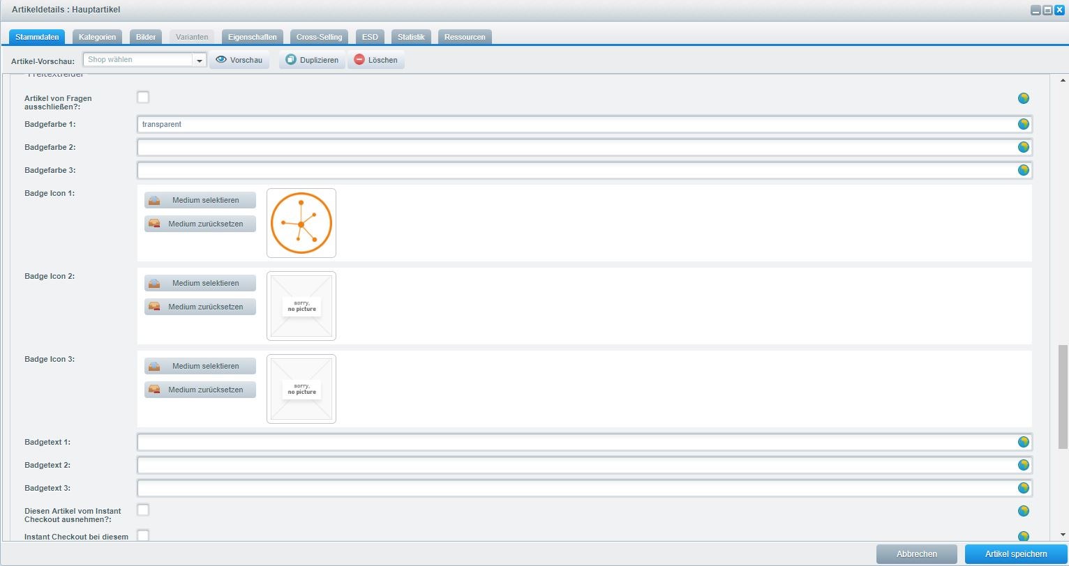1069x566 pixels.
Task: Click the Badgefarbe 3 input field
Action: (x=585, y=170)
